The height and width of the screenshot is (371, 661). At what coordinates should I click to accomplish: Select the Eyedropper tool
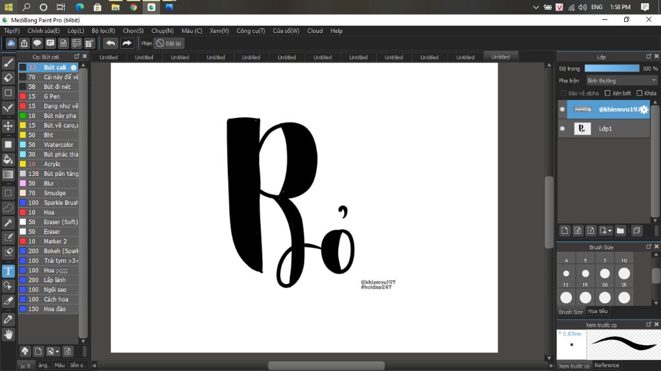[8, 319]
